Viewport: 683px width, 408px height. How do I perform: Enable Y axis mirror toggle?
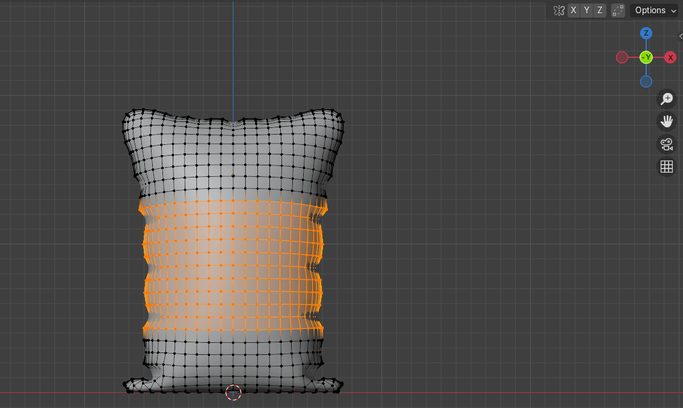click(x=586, y=10)
